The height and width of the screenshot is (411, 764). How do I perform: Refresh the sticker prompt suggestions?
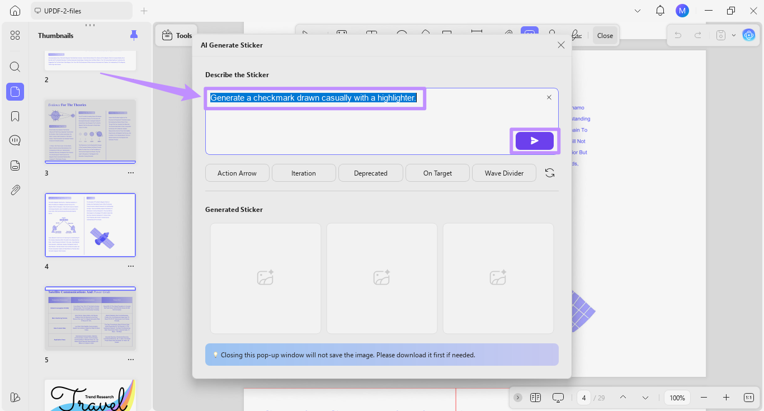[550, 173]
